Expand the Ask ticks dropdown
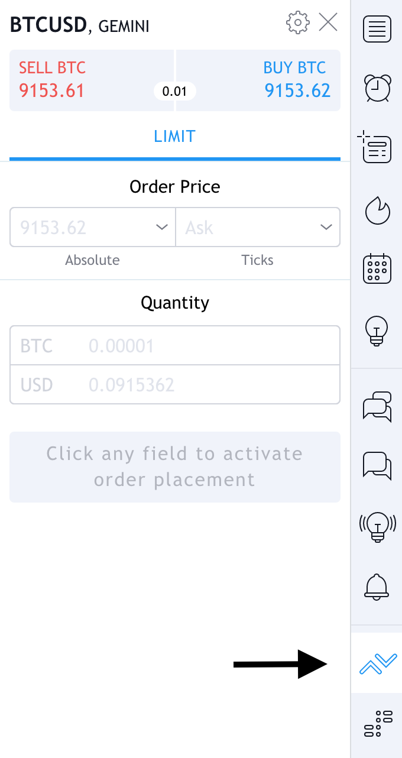402x758 pixels. (325, 227)
